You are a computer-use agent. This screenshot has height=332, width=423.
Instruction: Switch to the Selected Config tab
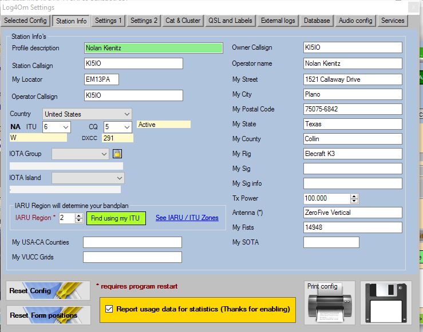pyautogui.click(x=25, y=21)
